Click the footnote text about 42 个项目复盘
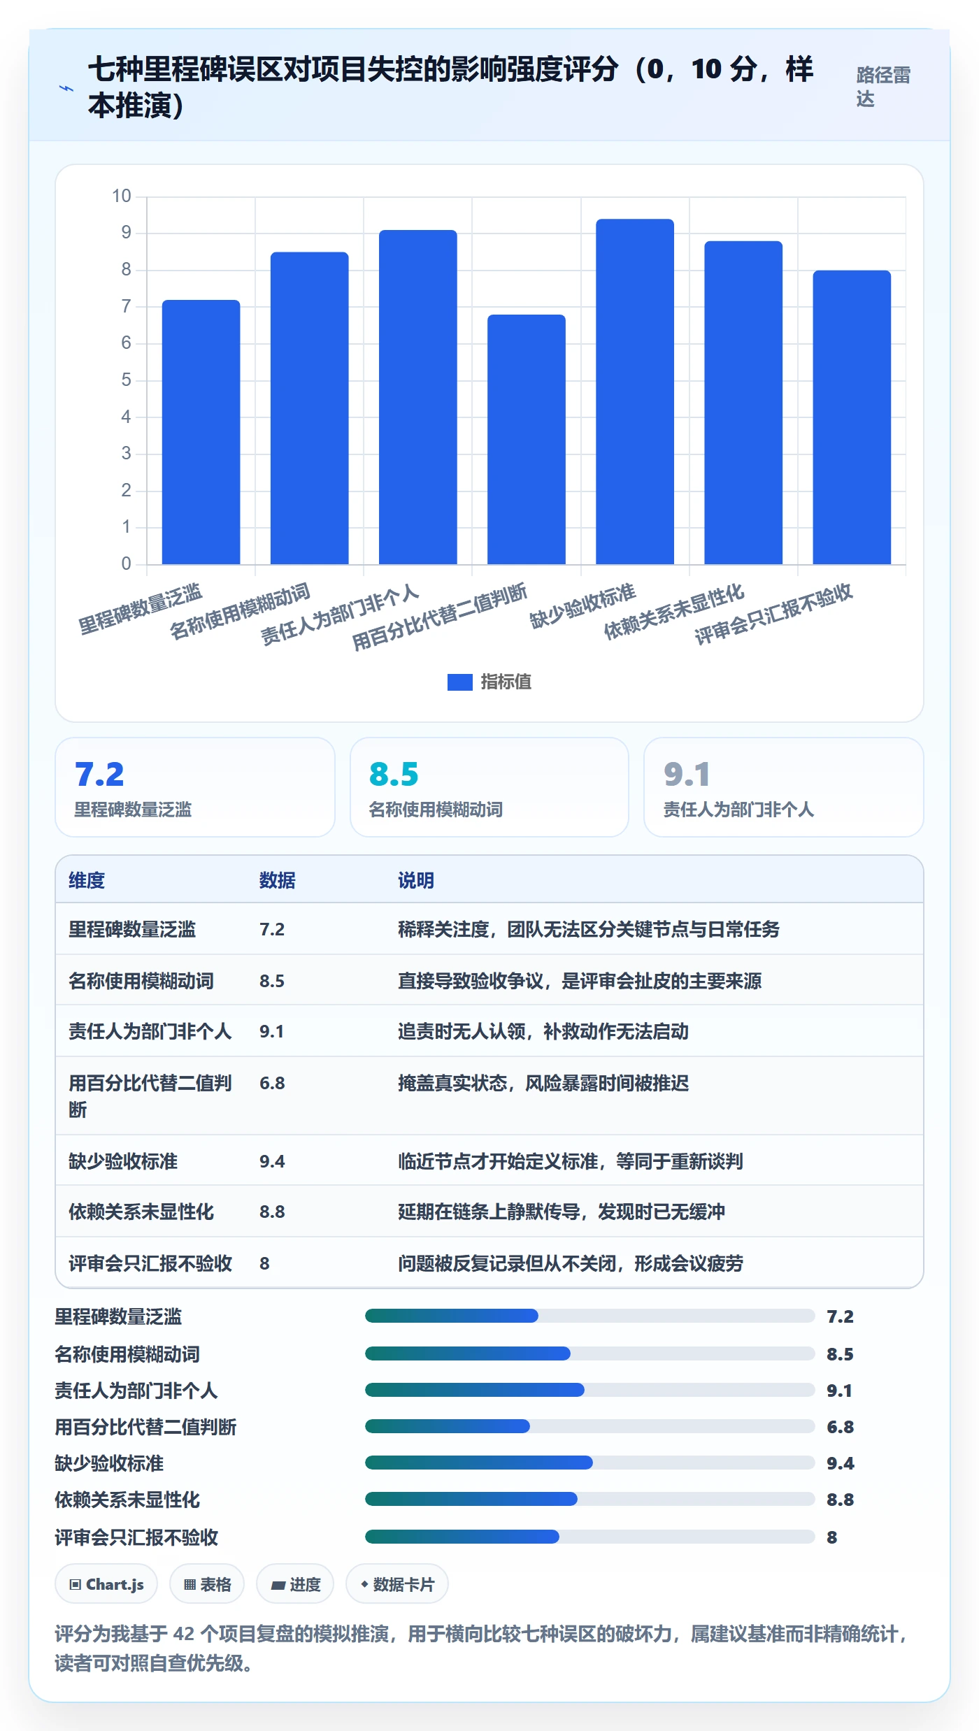The image size is (979, 1731). (483, 1649)
